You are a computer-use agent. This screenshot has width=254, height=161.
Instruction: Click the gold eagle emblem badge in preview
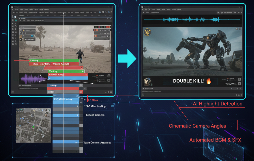[x=147, y=32]
